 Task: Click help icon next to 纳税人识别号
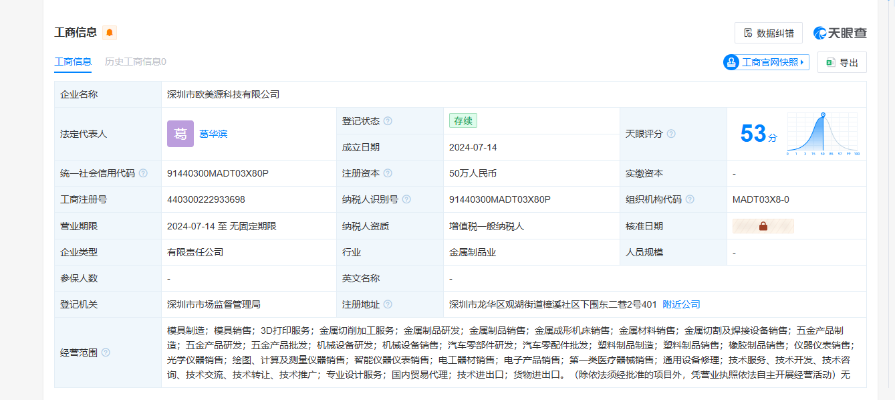pos(406,199)
